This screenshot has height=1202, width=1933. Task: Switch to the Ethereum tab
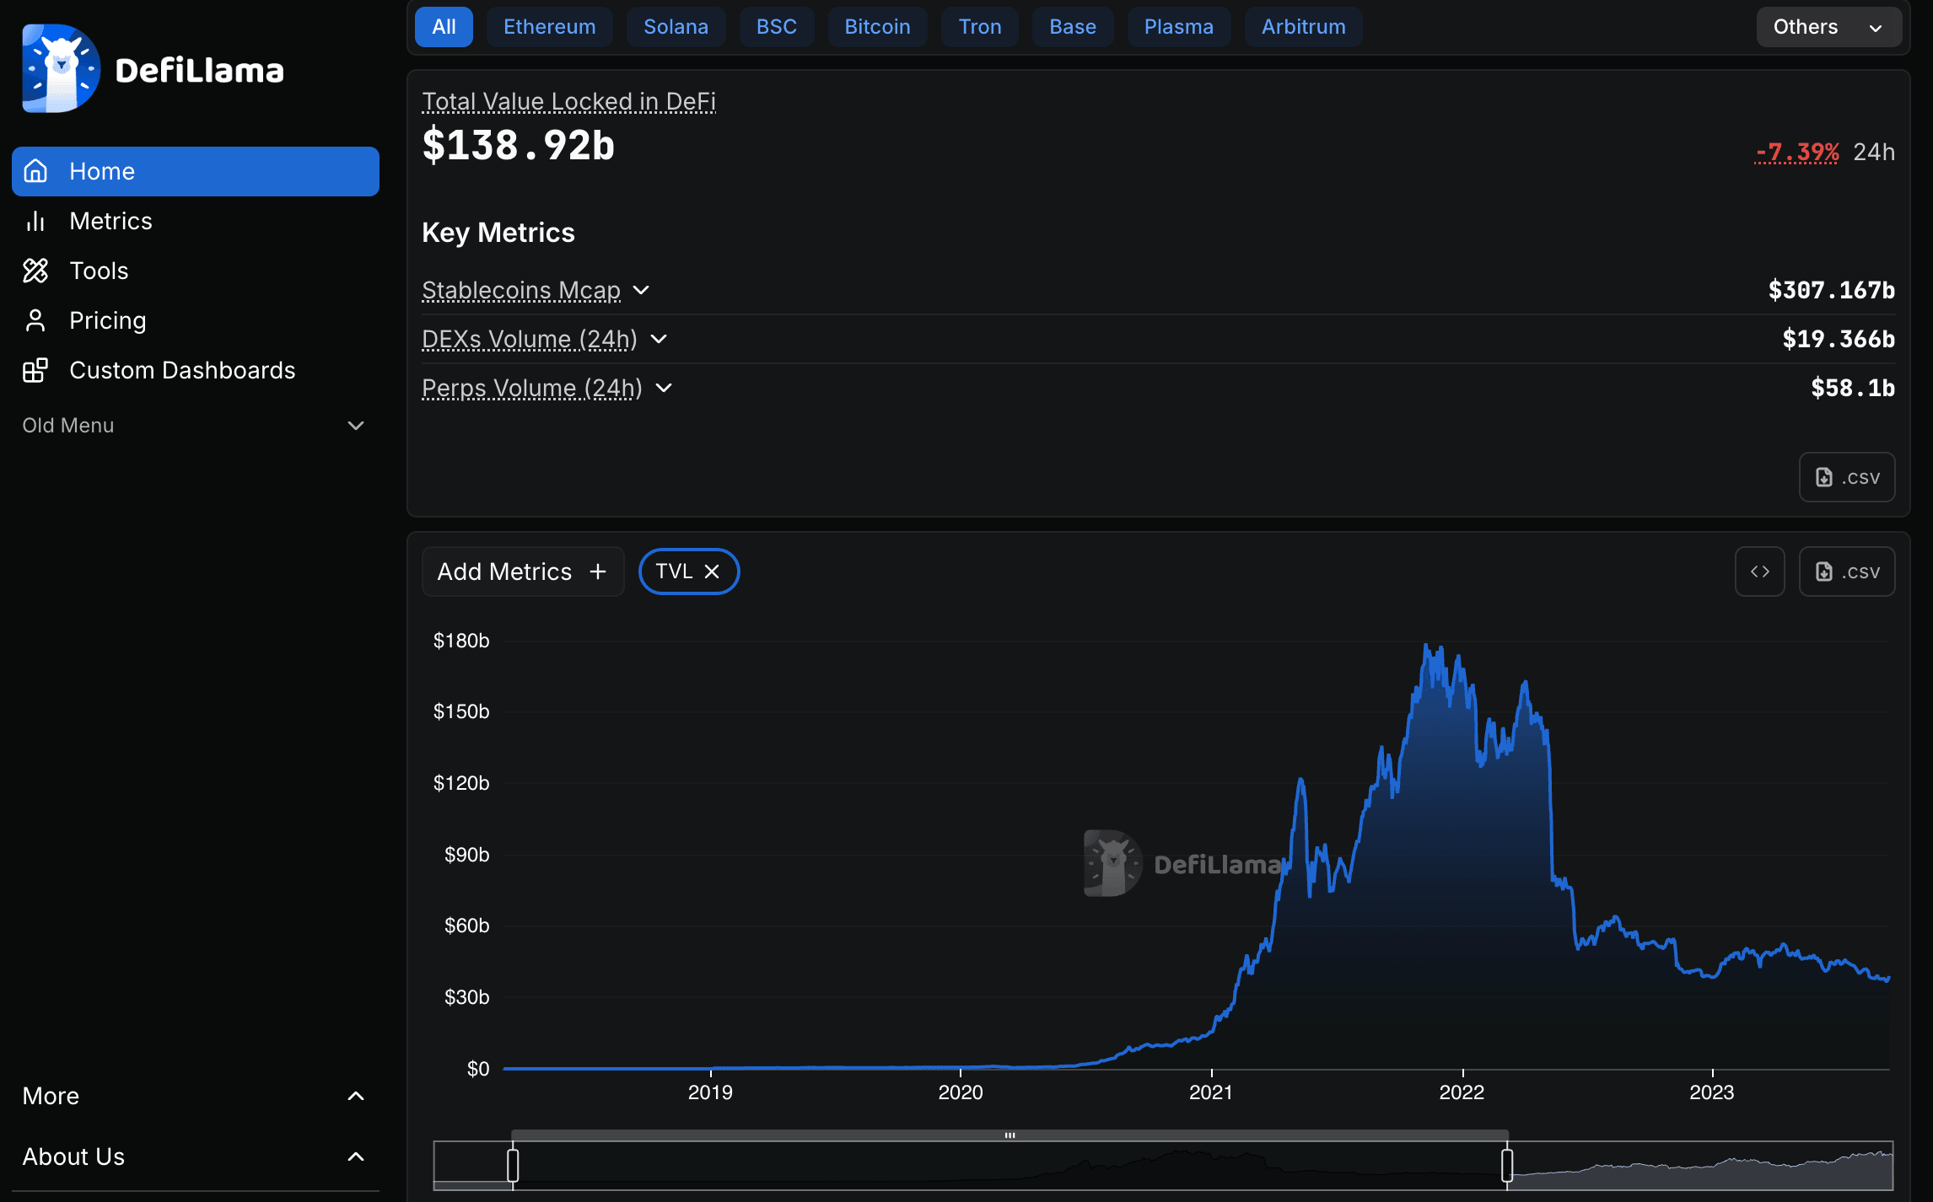point(549,26)
